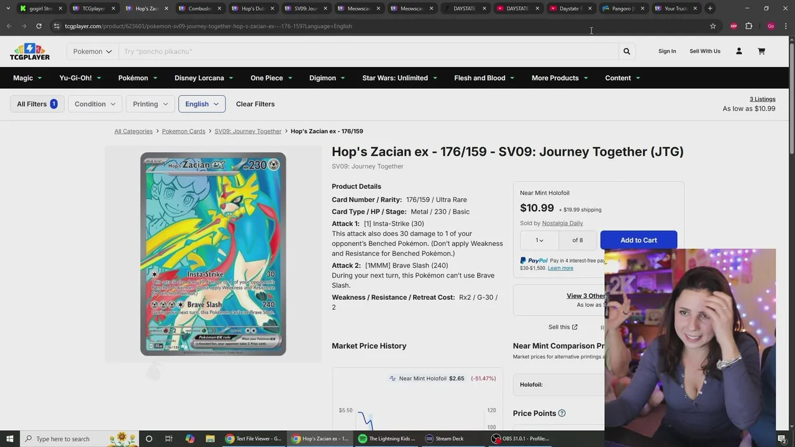Open the Flesh and Blood menu

(x=484, y=78)
